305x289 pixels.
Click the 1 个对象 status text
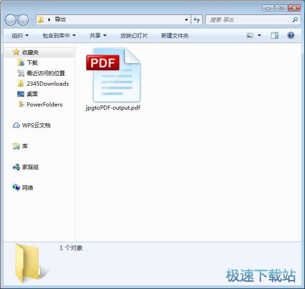tap(71, 248)
